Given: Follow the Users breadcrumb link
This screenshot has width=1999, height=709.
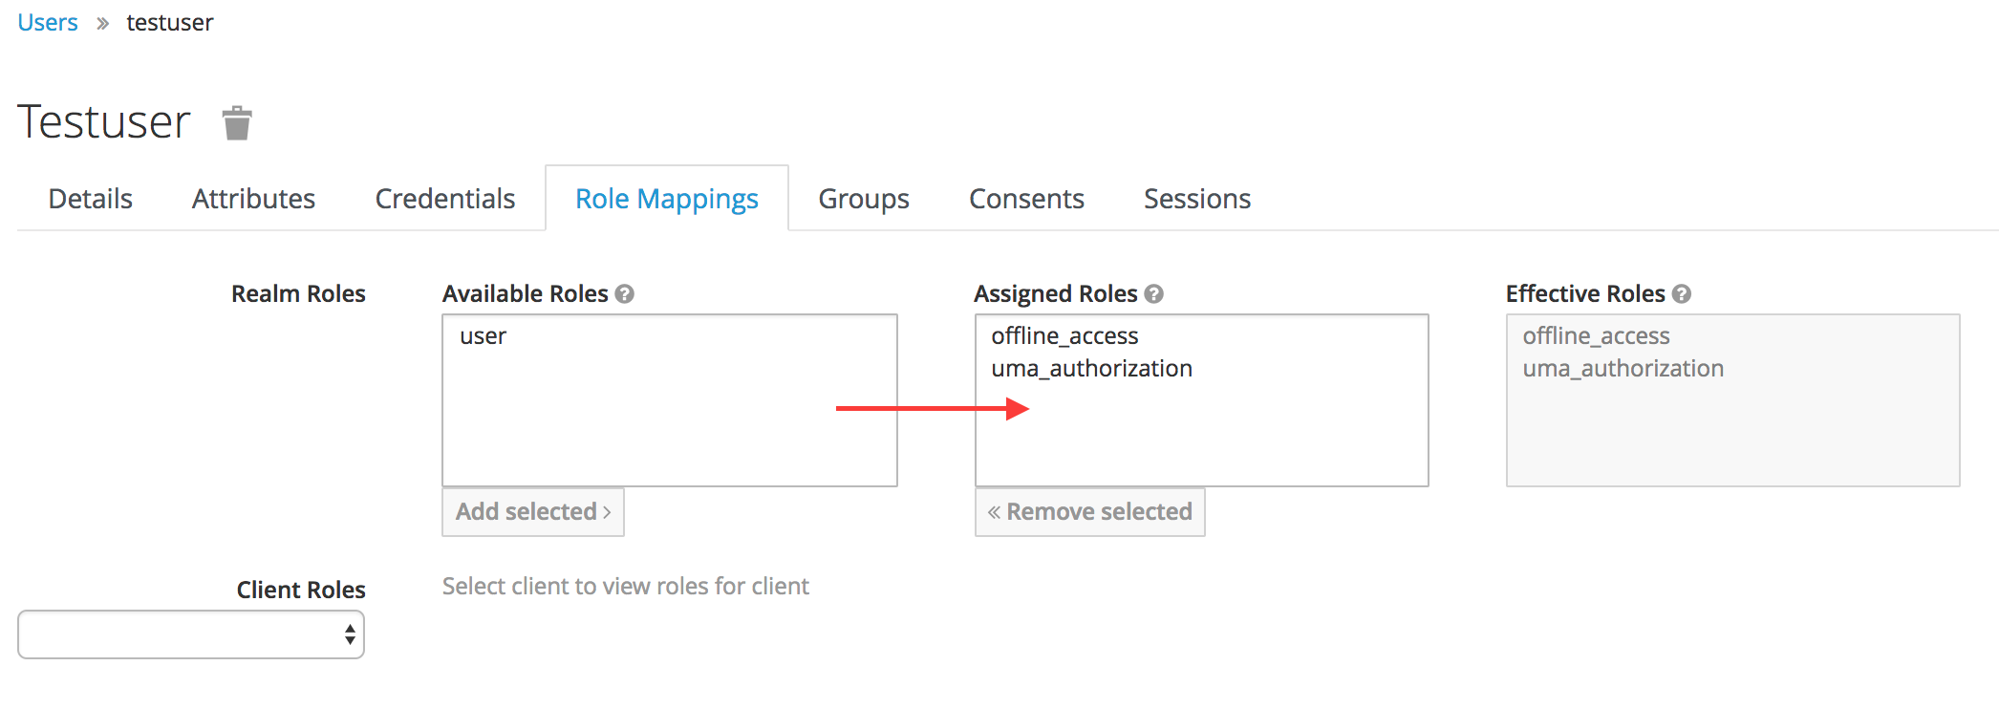Looking at the screenshot, I should click(x=48, y=23).
